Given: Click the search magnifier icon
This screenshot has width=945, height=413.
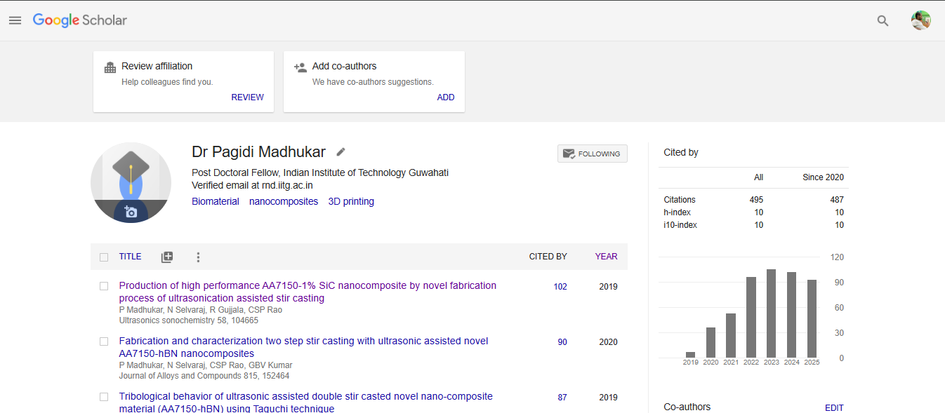Looking at the screenshot, I should point(883,21).
